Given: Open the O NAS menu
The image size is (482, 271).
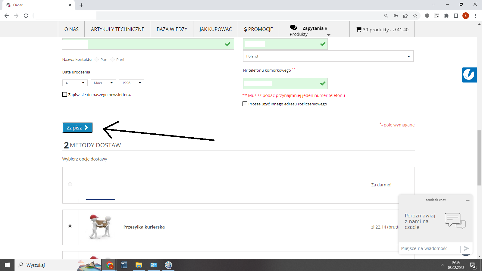Looking at the screenshot, I should (x=71, y=29).
